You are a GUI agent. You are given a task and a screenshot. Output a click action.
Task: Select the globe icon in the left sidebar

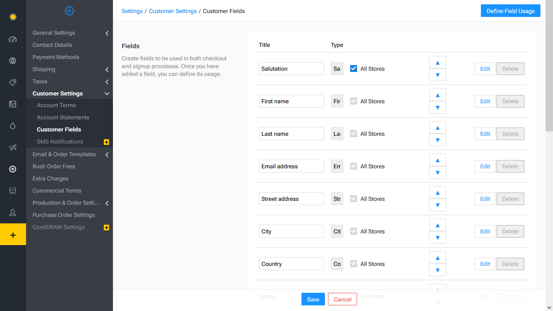pos(13,60)
